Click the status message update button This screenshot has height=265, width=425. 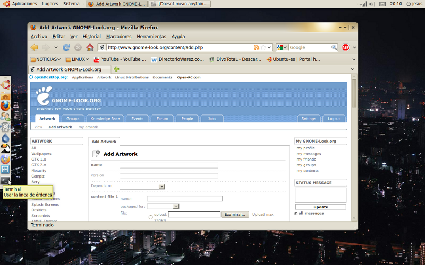click(321, 207)
